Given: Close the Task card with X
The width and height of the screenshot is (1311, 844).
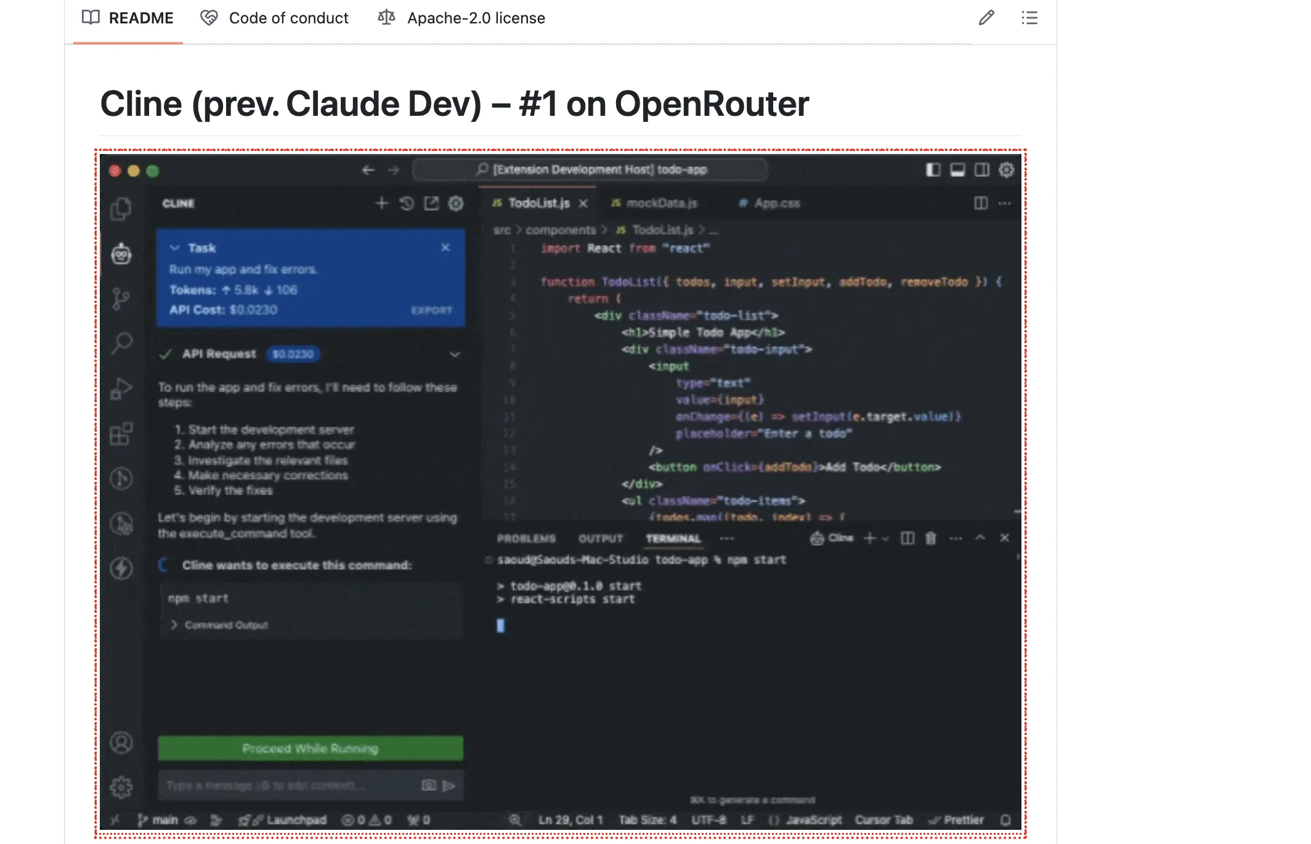Looking at the screenshot, I should tap(445, 247).
